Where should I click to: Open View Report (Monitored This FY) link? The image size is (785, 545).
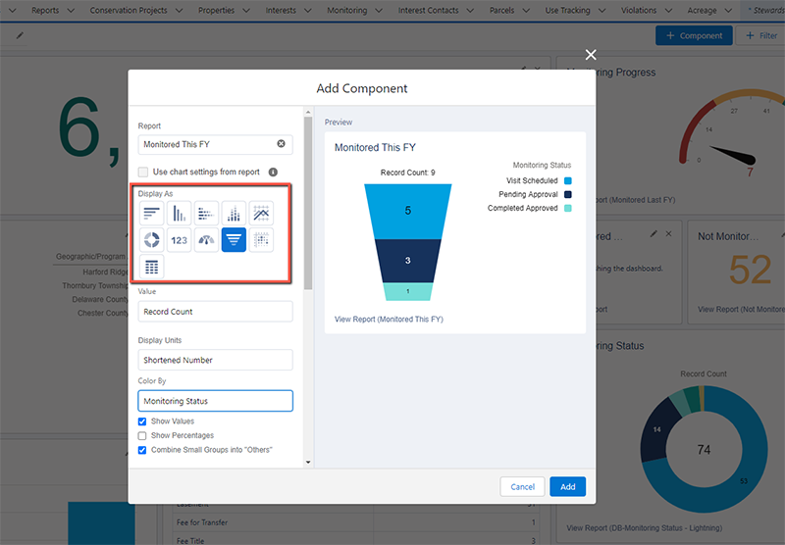click(x=389, y=320)
